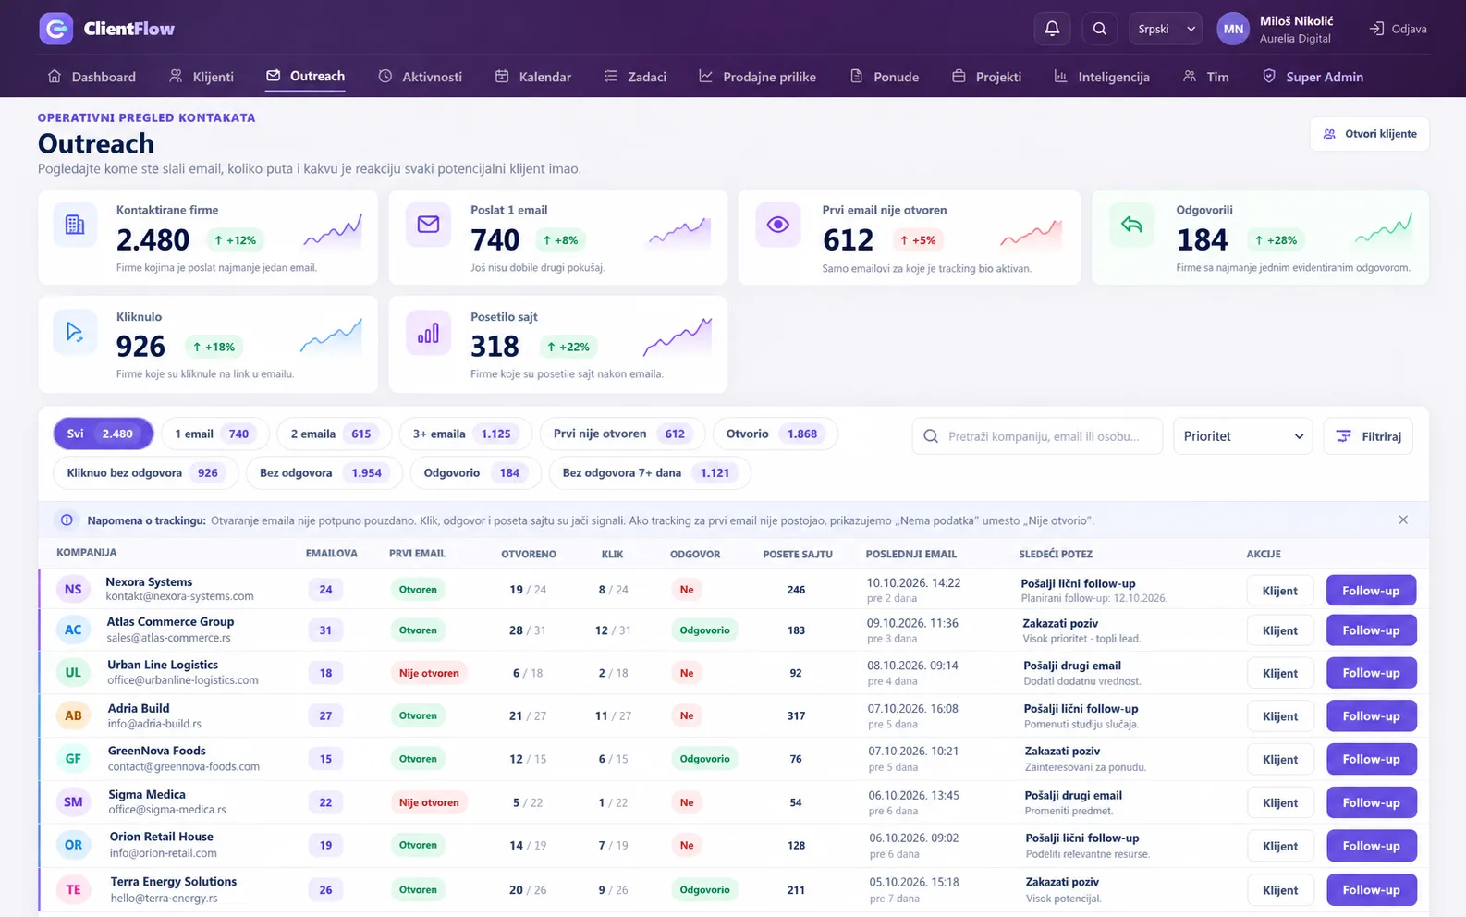This screenshot has width=1466, height=917.
Task: Click the KOMPANIJA column header
Action: tap(87, 553)
